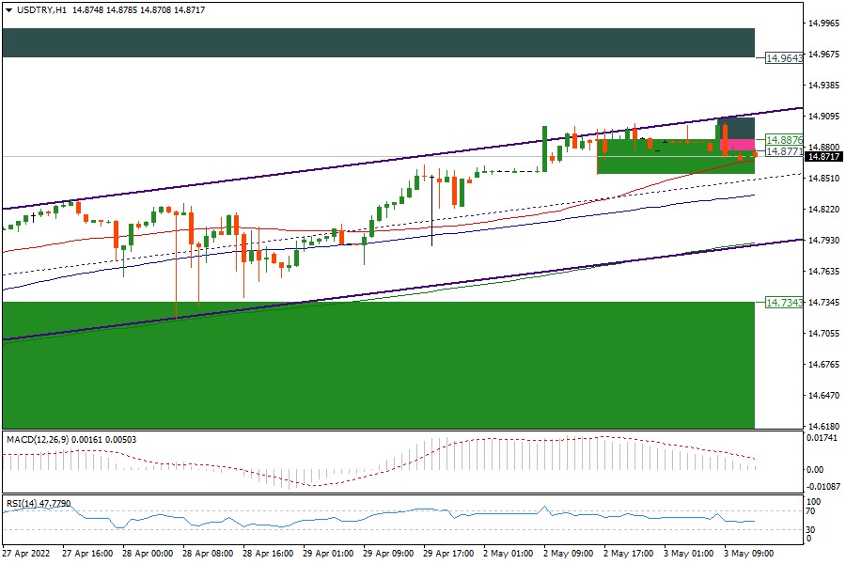The height and width of the screenshot is (564, 846).
Task: Click the USDTRY,H1 symbol title text
Action: (x=41, y=9)
